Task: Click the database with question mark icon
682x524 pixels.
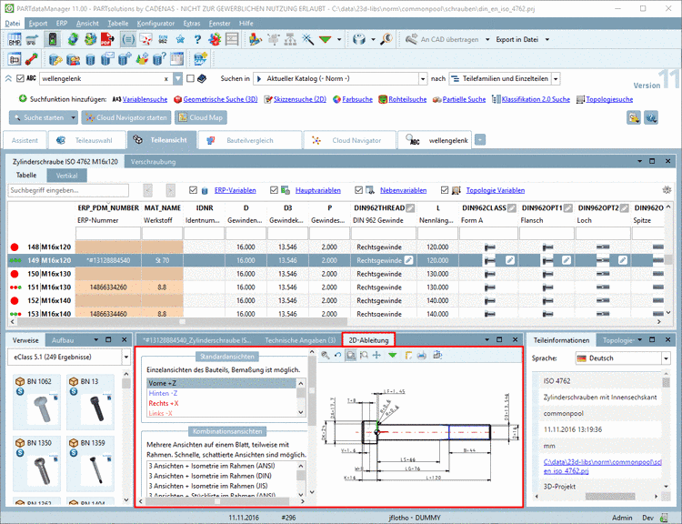Action: [x=159, y=58]
